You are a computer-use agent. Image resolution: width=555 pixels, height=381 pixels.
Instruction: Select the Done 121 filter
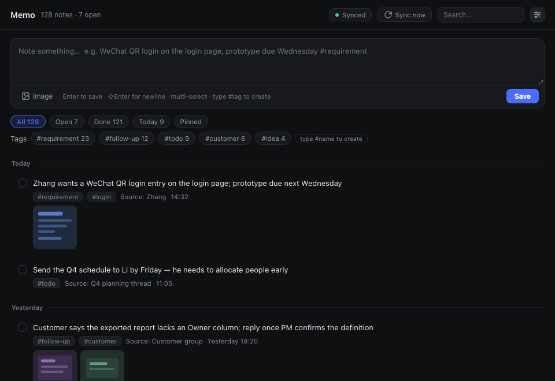click(108, 122)
